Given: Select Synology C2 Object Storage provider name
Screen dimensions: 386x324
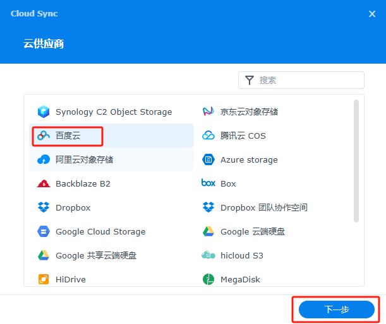Looking at the screenshot, I should point(114,112).
